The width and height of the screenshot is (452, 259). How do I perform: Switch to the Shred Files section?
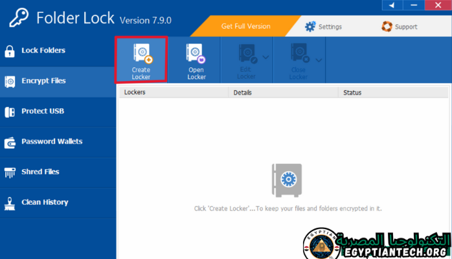click(40, 172)
